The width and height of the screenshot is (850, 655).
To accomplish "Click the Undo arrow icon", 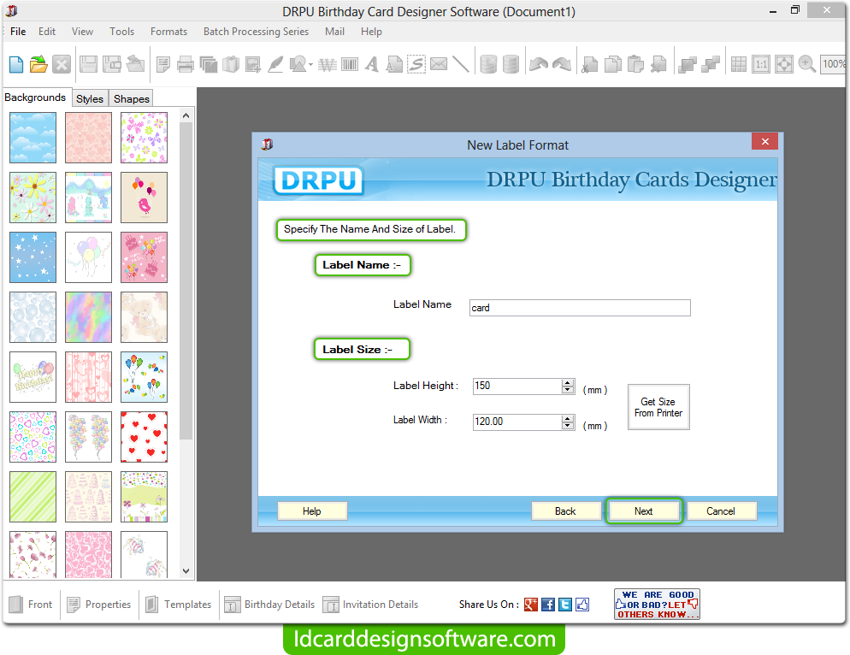I will tap(537, 63).
